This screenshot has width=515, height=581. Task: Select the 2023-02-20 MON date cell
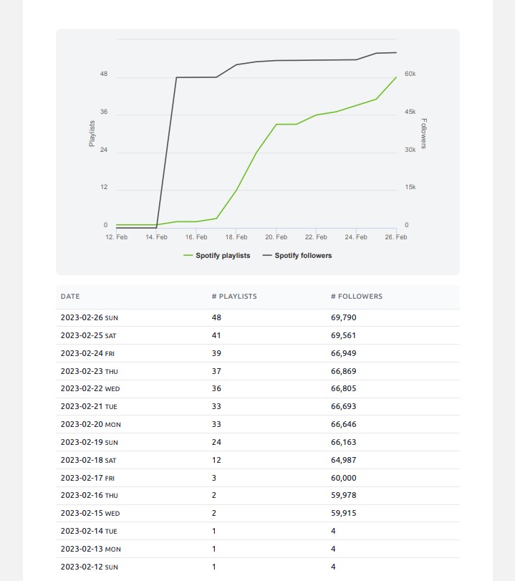(x=91, y=424)
